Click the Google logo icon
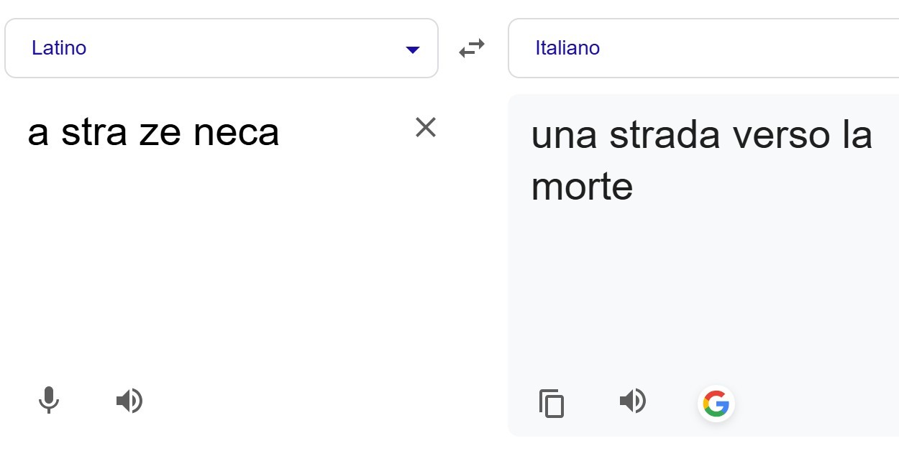 [716, 404]
